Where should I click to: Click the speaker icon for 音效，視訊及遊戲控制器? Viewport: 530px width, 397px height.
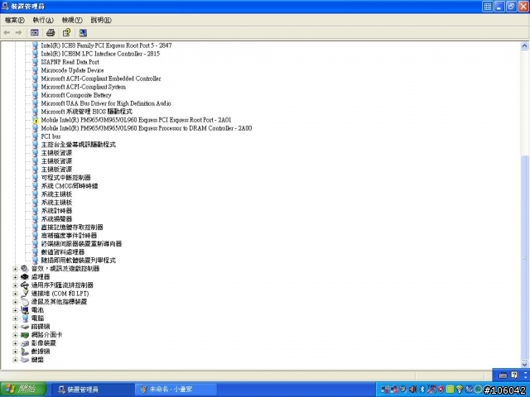[25, 268]
